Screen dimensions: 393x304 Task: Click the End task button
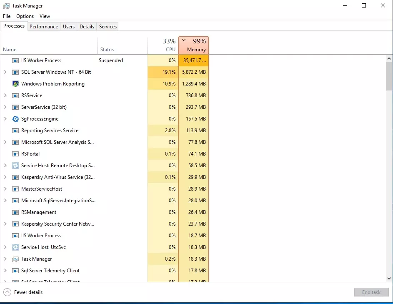pos(371,292)
